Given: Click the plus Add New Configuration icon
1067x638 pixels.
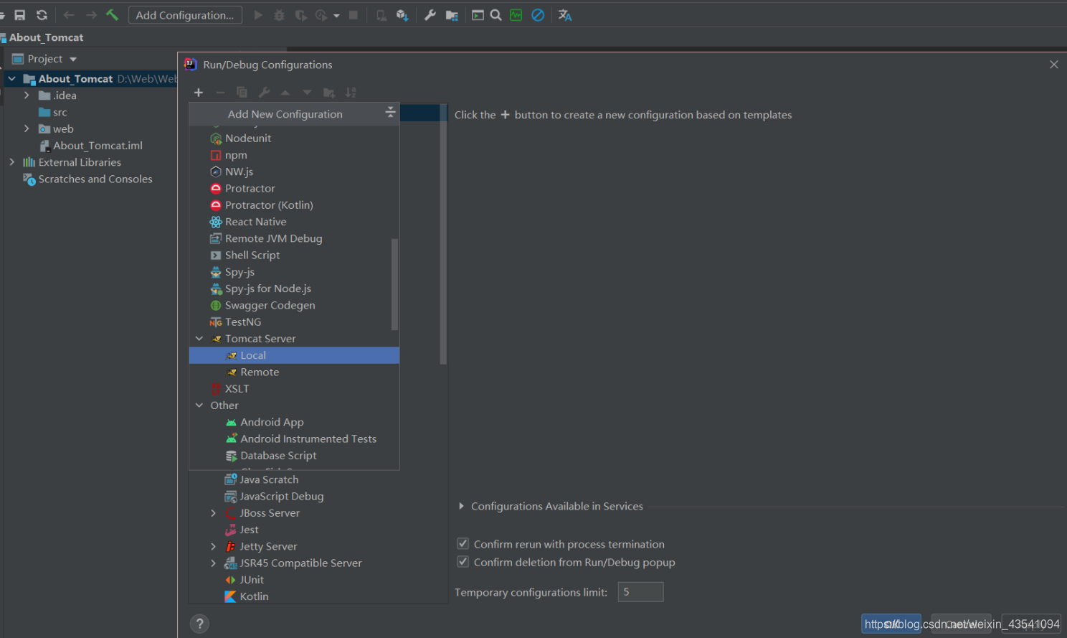Looking at the screenshot, I should coord(199,93).
